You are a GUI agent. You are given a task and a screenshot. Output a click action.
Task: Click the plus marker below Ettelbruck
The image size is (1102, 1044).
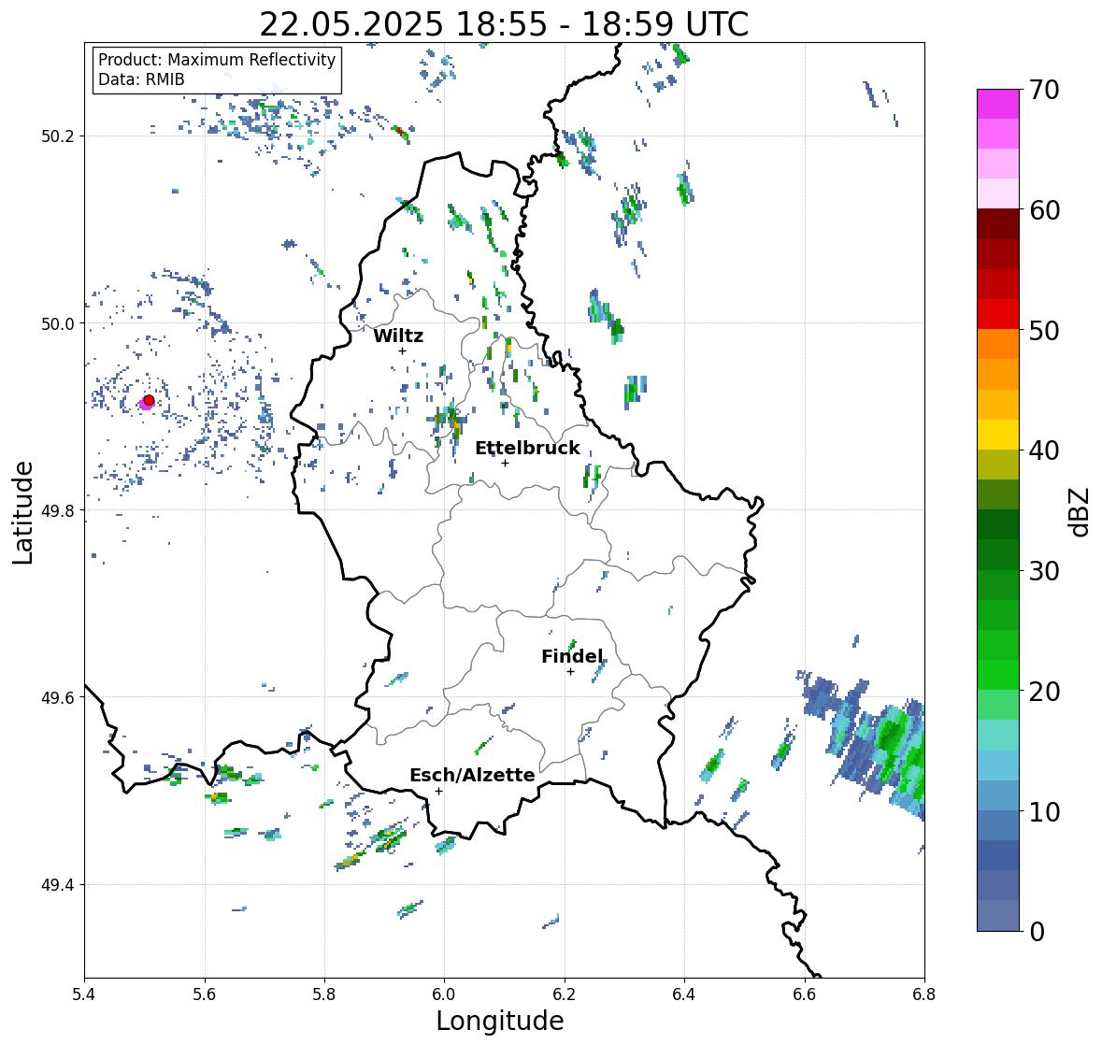[505, 463]
